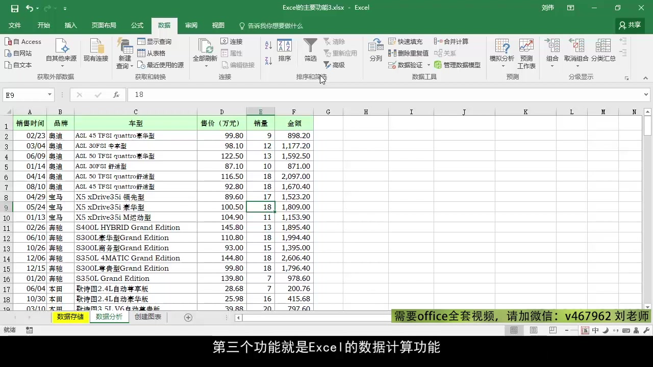Click the Undo arrow icon

[30, 8]
